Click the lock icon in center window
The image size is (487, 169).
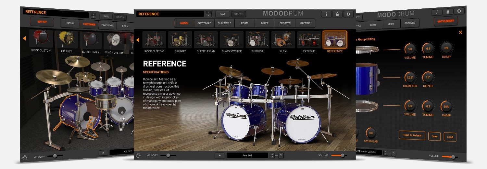pos(337,14)
